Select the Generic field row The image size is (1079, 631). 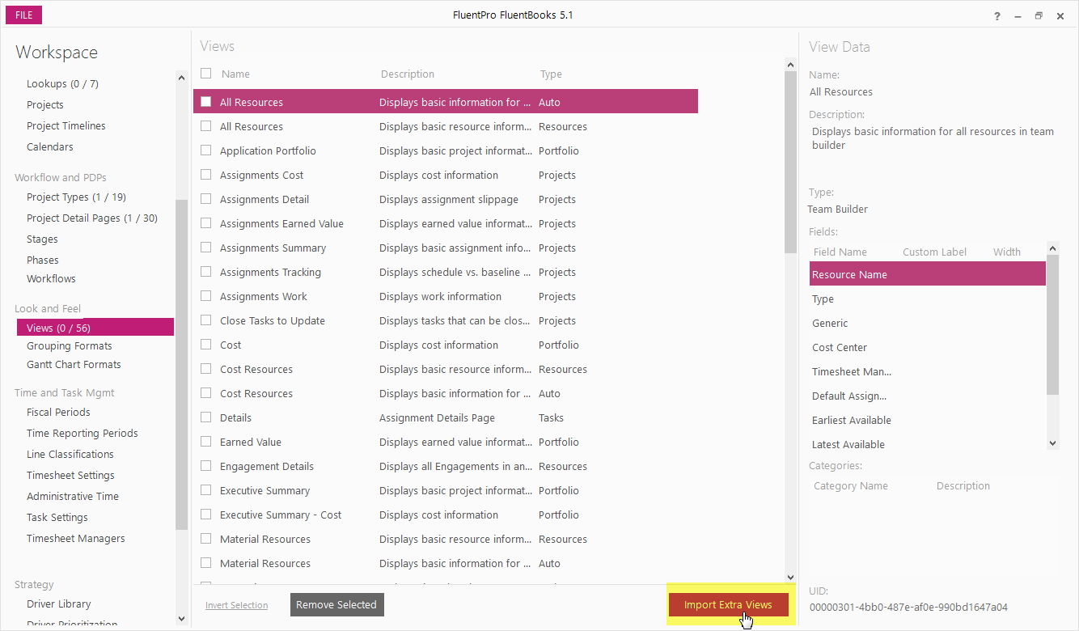tap(927, 323)
